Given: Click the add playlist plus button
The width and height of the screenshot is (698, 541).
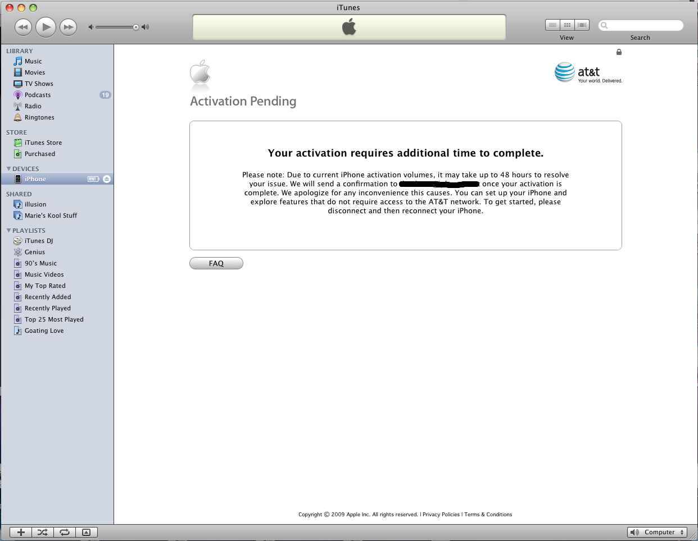Looking at the screenshot, I should click(21, 532).
